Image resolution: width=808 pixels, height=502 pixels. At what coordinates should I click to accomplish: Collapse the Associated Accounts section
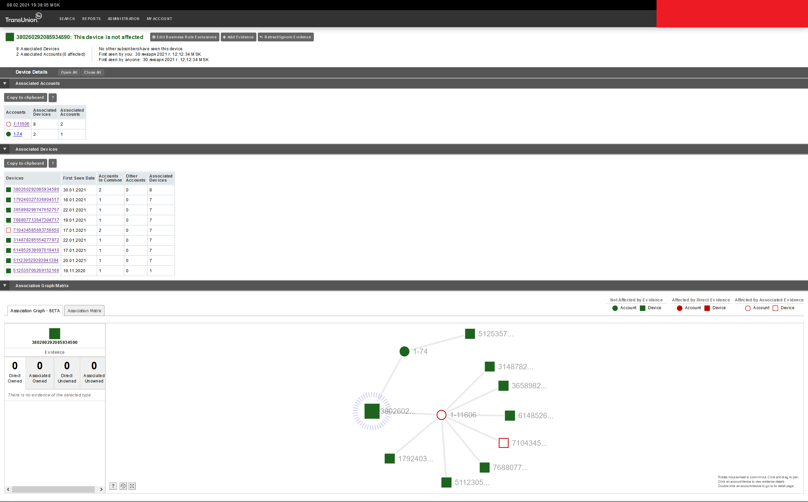point(5,83)
